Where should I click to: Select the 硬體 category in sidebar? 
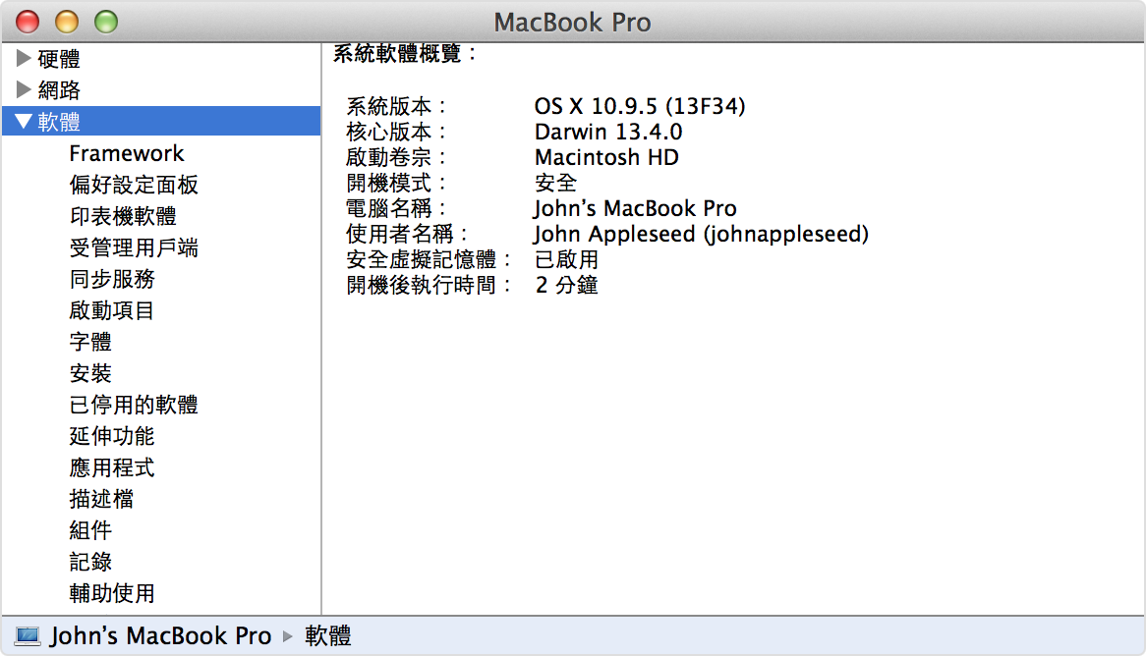point(58,59)
